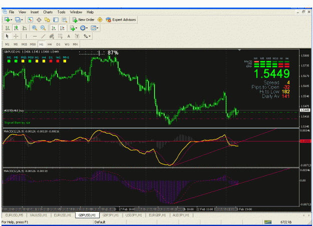This screenshot has height=226, width=313.
Task: Select the Equidistant Channel tool
Action: click(x=52, y=36)
